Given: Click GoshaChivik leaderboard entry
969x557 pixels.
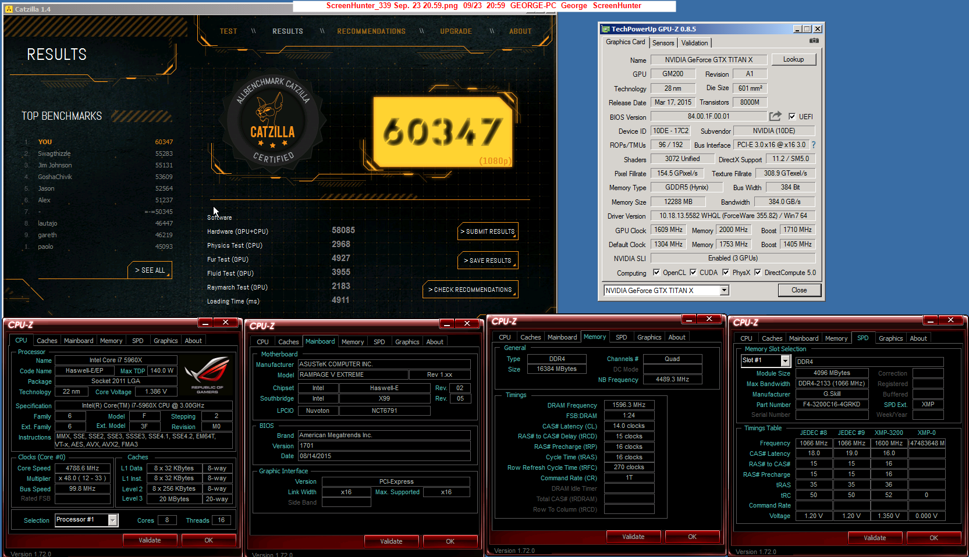Looking at the screenshot, I should tap(55, 177).
